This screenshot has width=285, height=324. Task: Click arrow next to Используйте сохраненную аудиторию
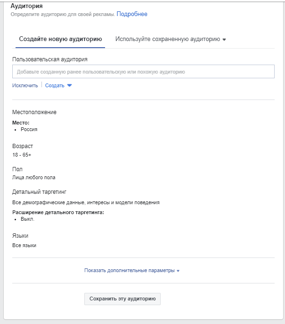click(224, 40)
